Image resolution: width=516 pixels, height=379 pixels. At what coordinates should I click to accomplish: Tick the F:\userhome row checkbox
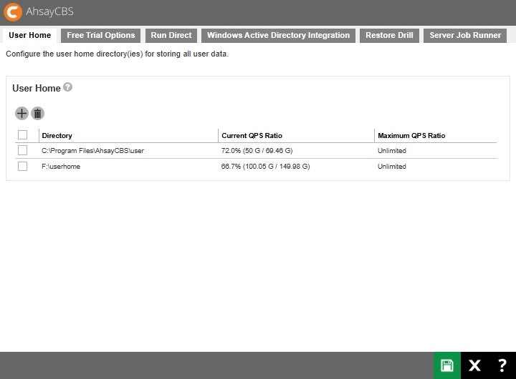coord(22,166)
